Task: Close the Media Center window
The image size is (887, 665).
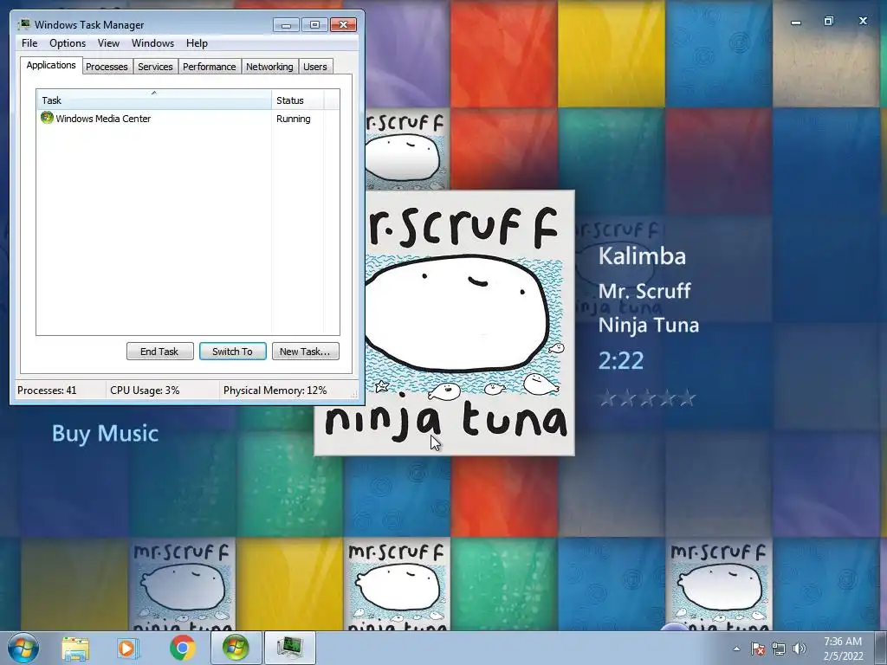Action: coord(863,21)
